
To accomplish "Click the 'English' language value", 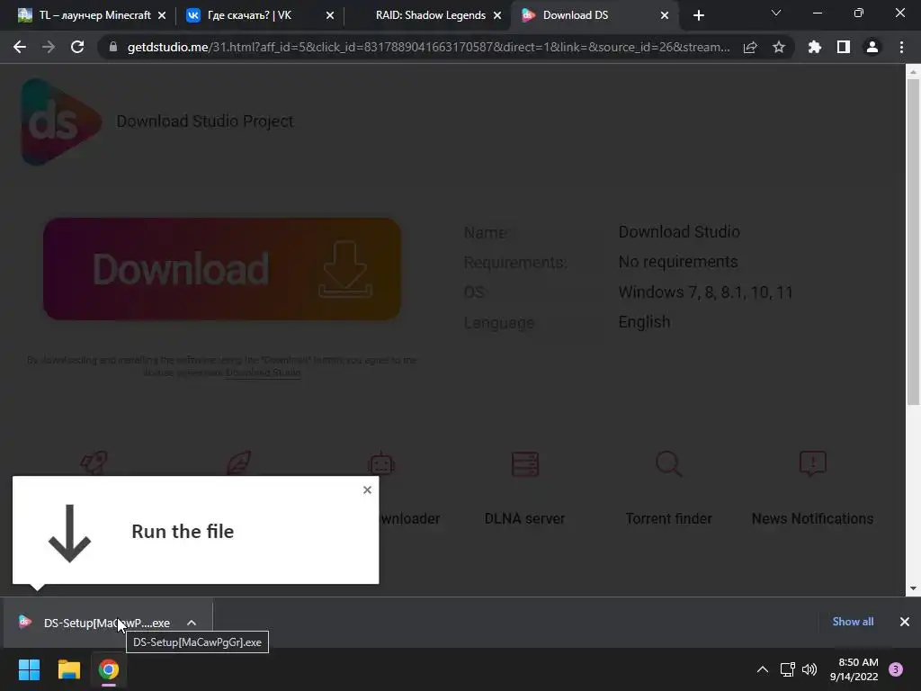I will [x=644, y=322].
